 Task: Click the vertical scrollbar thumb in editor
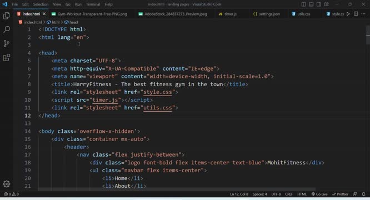click(x=368, y=35)
